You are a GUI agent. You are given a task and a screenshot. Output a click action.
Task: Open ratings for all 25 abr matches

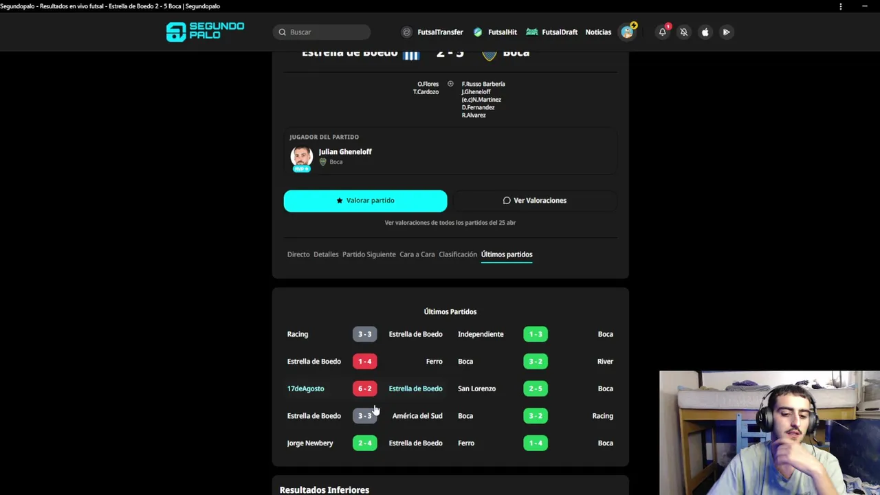[x=450, y=223]
